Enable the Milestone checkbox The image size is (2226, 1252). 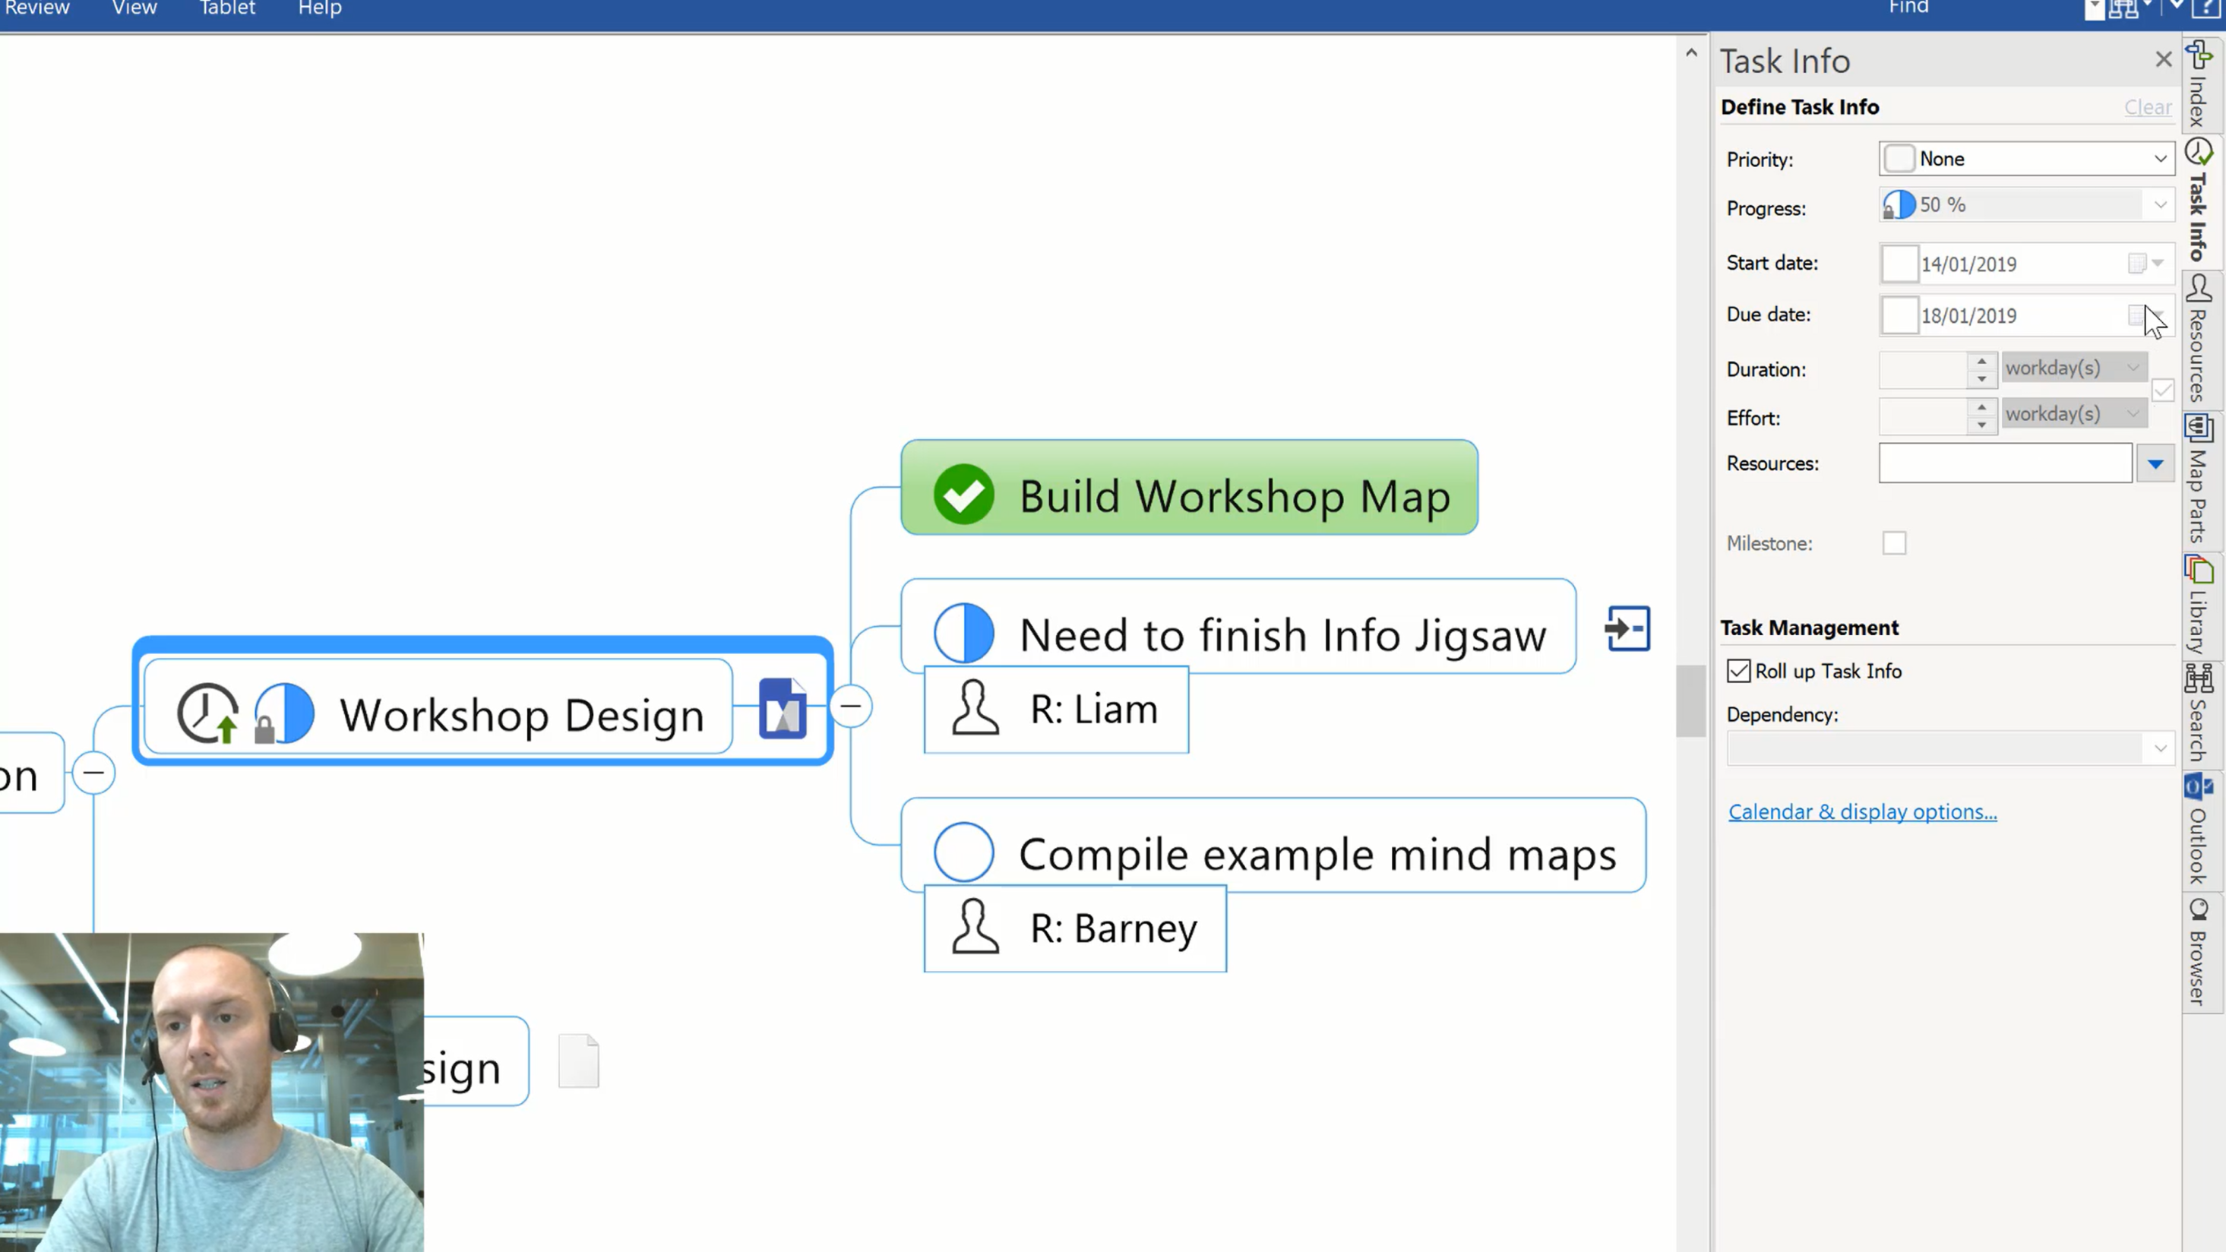[x=1894, y=543]
